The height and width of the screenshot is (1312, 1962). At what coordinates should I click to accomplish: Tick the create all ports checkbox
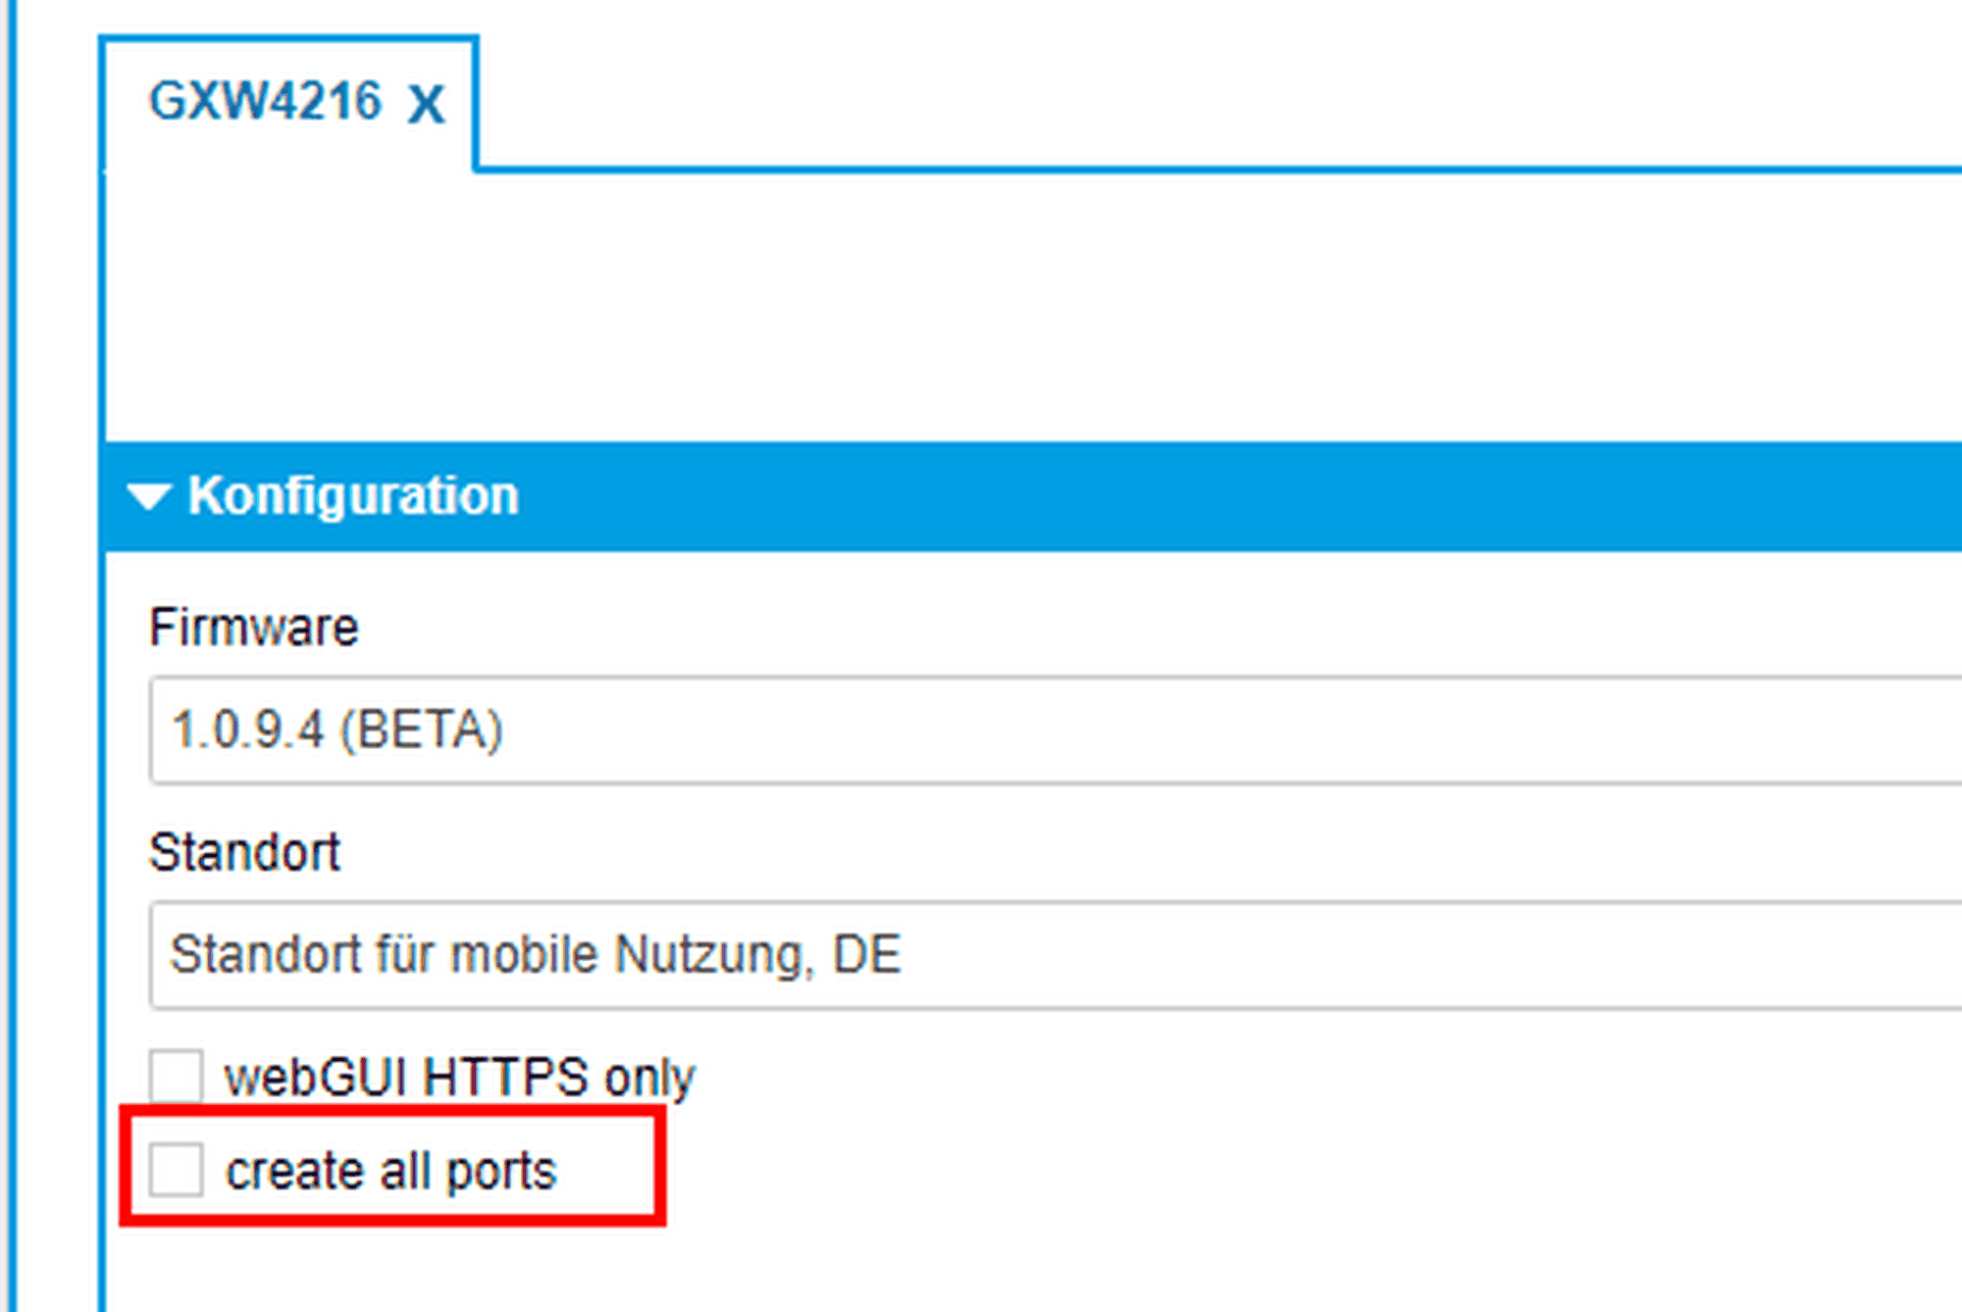[177, 1169]
